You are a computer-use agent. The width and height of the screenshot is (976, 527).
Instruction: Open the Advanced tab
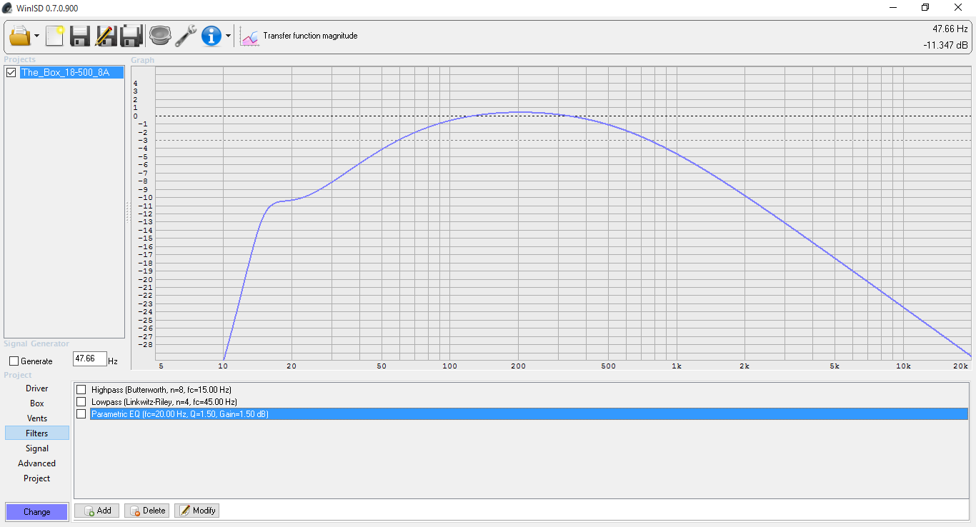point(37,463)
